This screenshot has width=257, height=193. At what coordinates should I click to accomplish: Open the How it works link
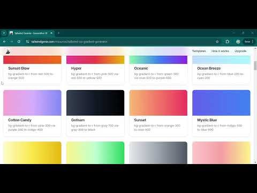pos(220,51)
